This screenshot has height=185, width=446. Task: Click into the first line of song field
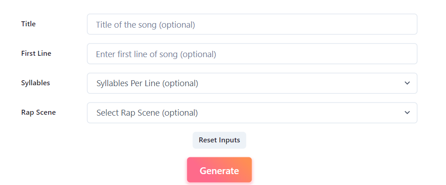coord(252,54)
